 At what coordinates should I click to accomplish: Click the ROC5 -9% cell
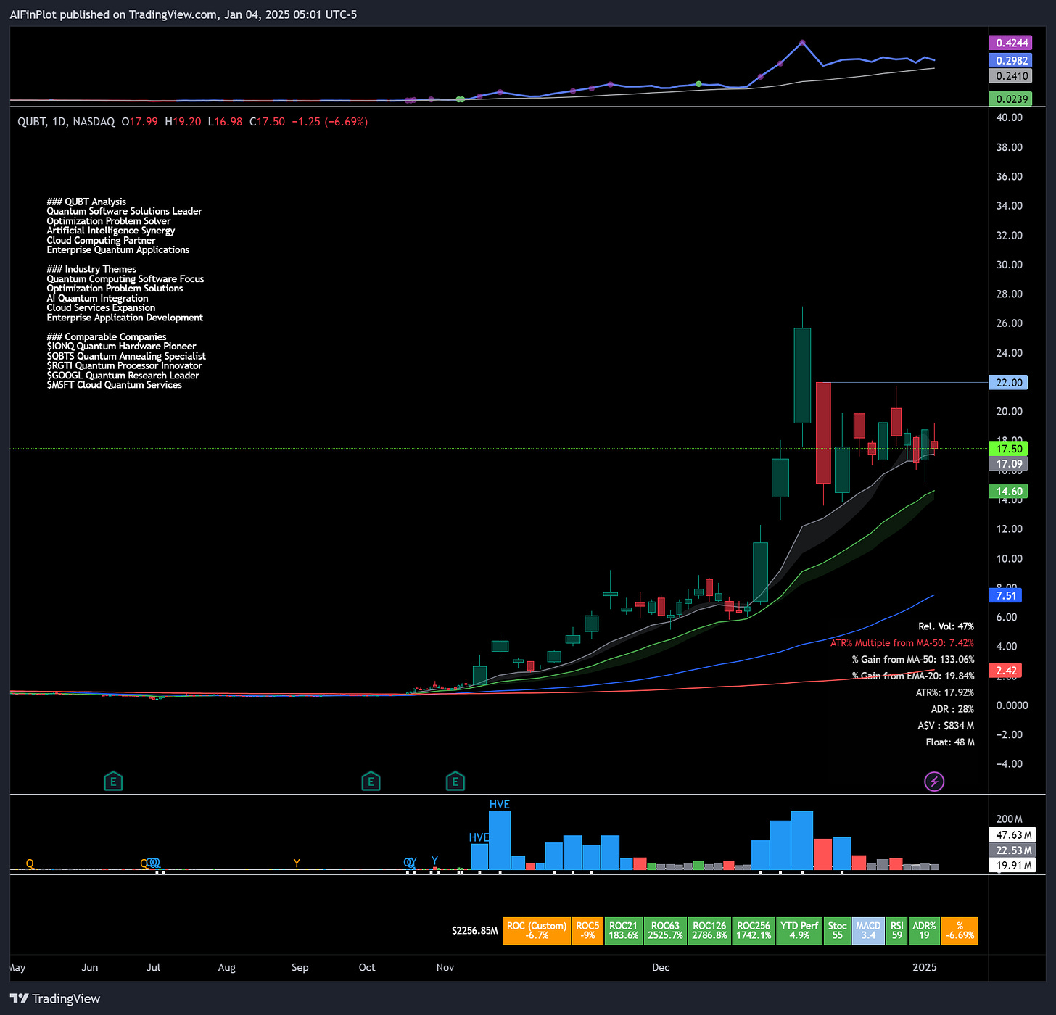coord(587,931)
